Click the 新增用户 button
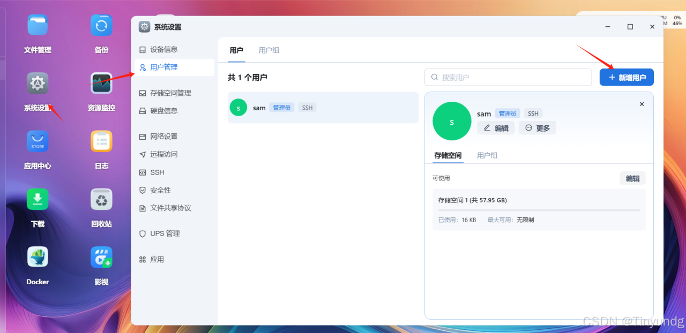686x333 pixels. (x=626, y=77)
